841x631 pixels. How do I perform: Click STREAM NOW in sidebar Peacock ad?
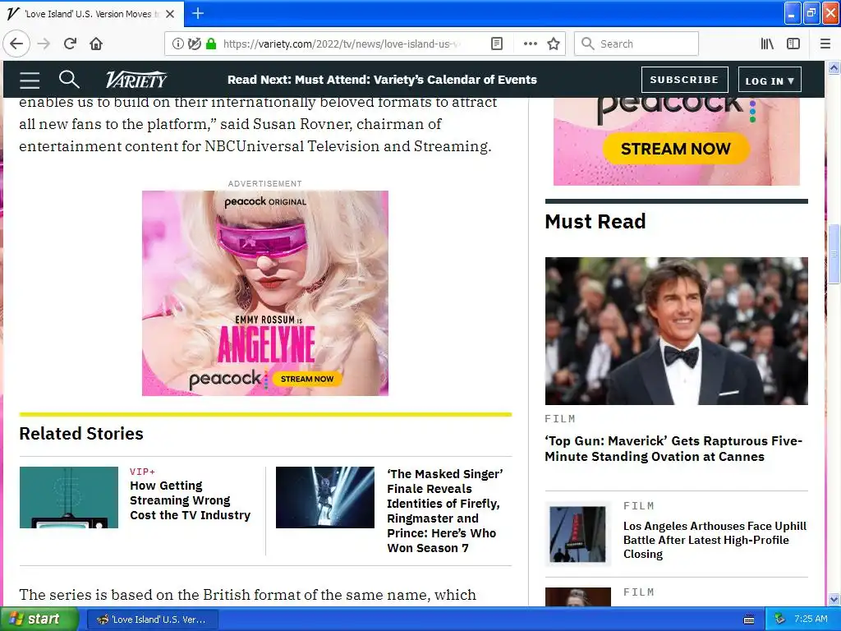click(676, 149)
